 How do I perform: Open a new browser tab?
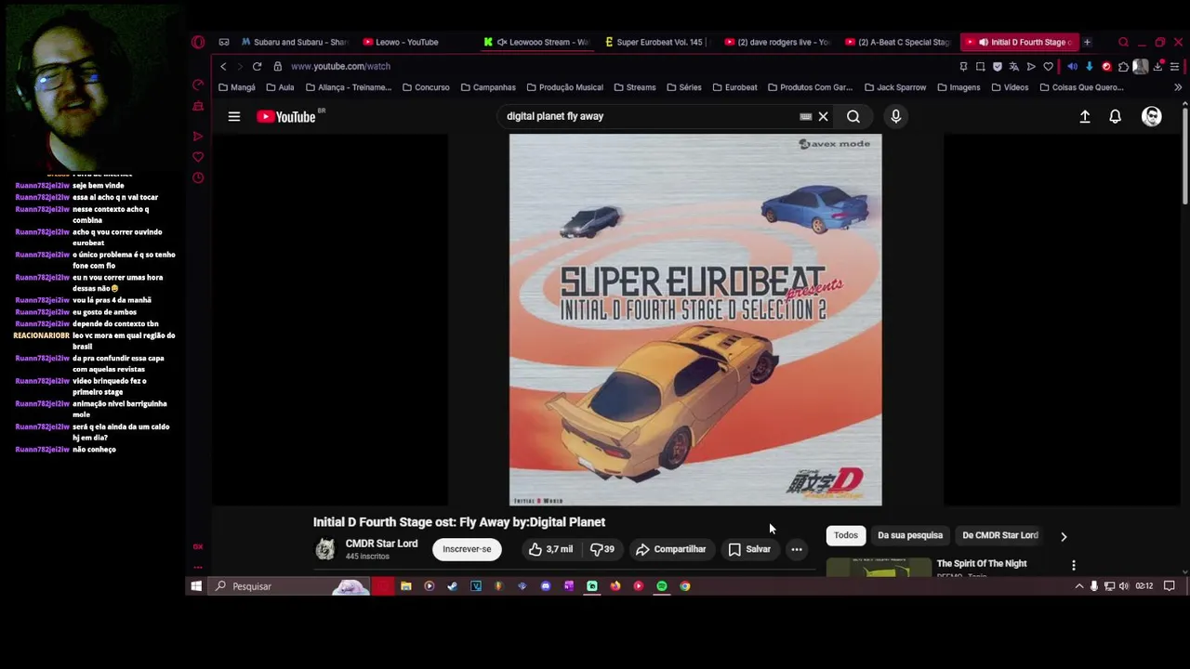1087,42
